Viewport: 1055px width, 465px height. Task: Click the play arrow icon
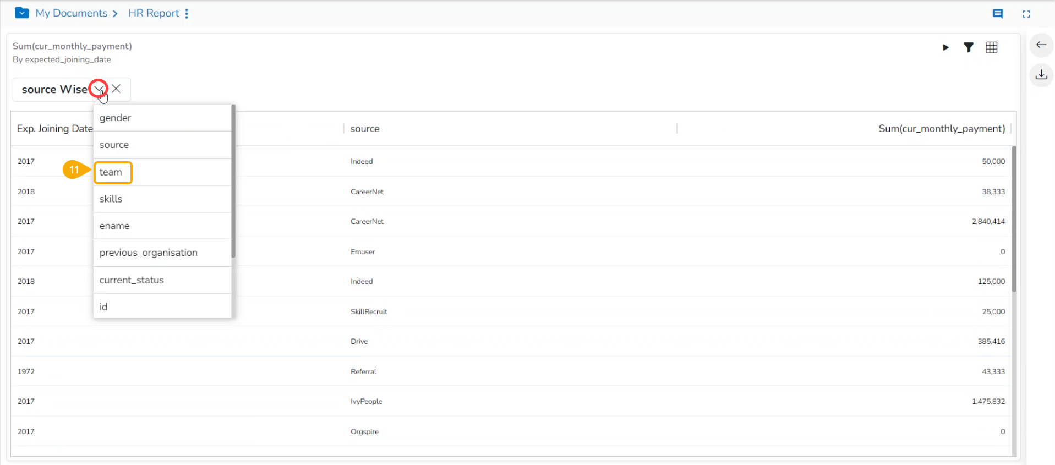945,47
